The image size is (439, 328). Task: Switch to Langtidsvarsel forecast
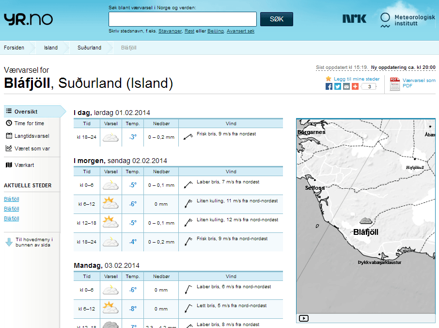(x=31, y=136)
